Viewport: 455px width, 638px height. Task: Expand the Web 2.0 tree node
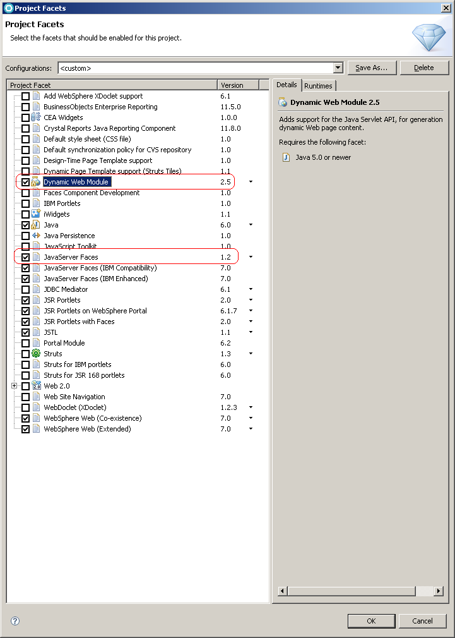tap(15, 386)
